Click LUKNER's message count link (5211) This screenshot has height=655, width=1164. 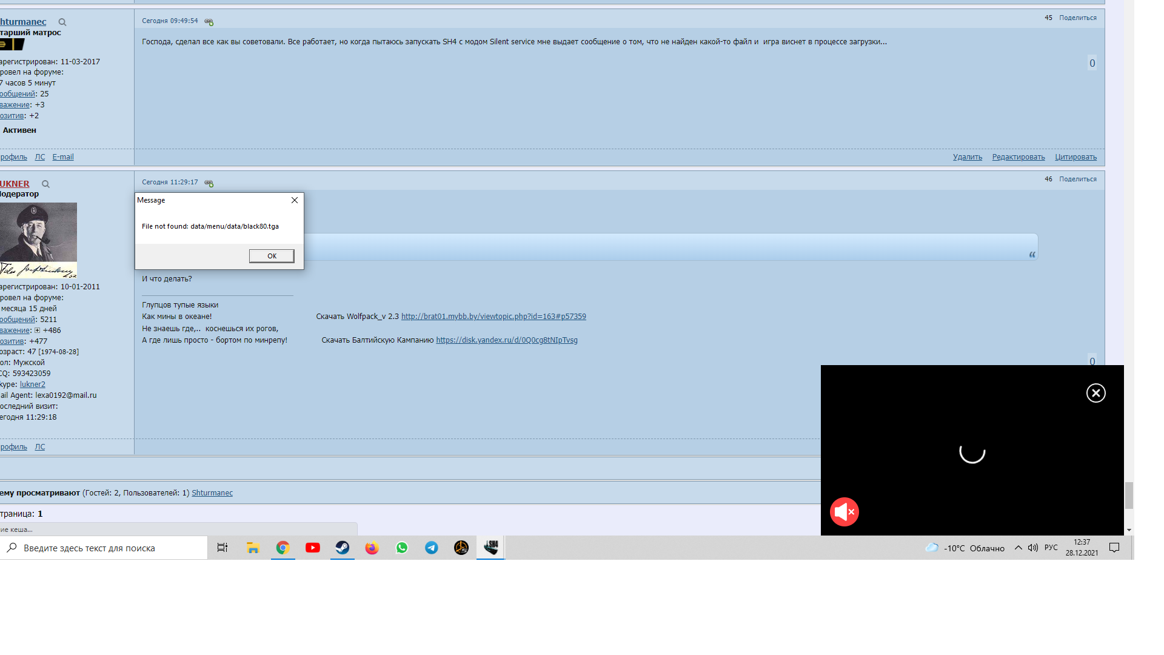click(x=18, y=320)
